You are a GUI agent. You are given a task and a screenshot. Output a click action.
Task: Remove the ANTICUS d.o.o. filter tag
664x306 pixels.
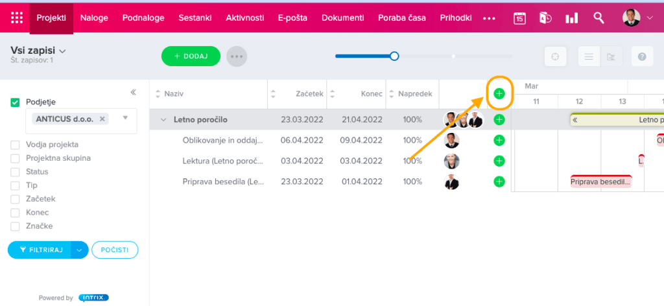(102, 119)
